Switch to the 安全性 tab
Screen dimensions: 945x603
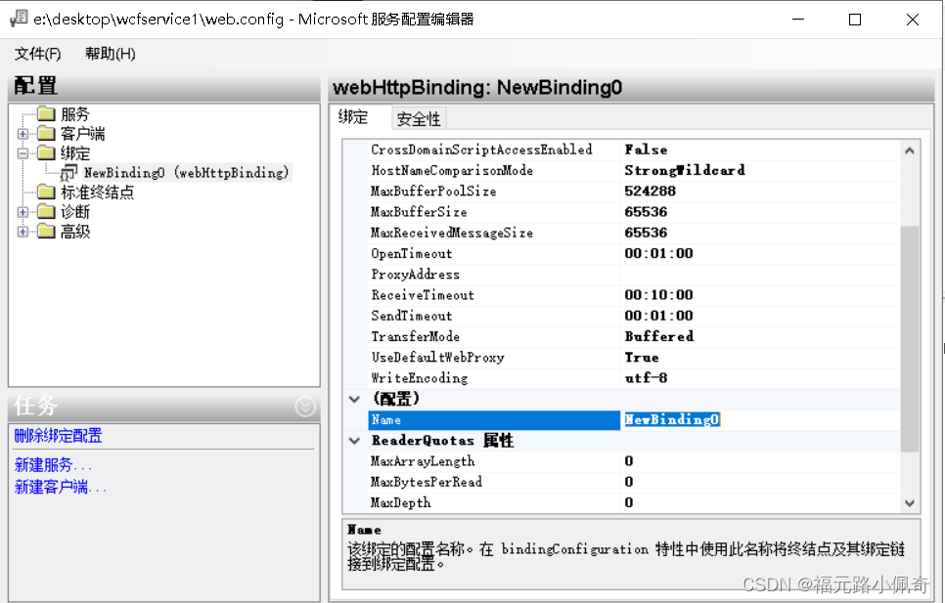[x=419, y=118]
